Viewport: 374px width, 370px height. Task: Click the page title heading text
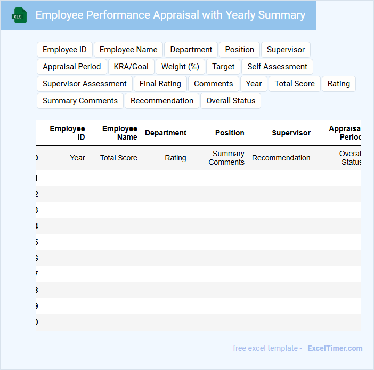pyautogui.click(x=170, y=15)
